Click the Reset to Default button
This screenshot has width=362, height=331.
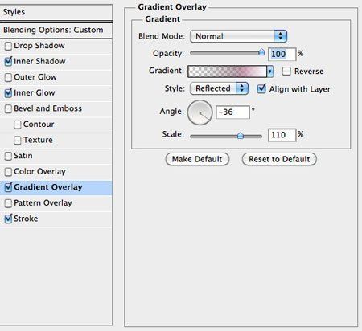(x=279, y=159)
